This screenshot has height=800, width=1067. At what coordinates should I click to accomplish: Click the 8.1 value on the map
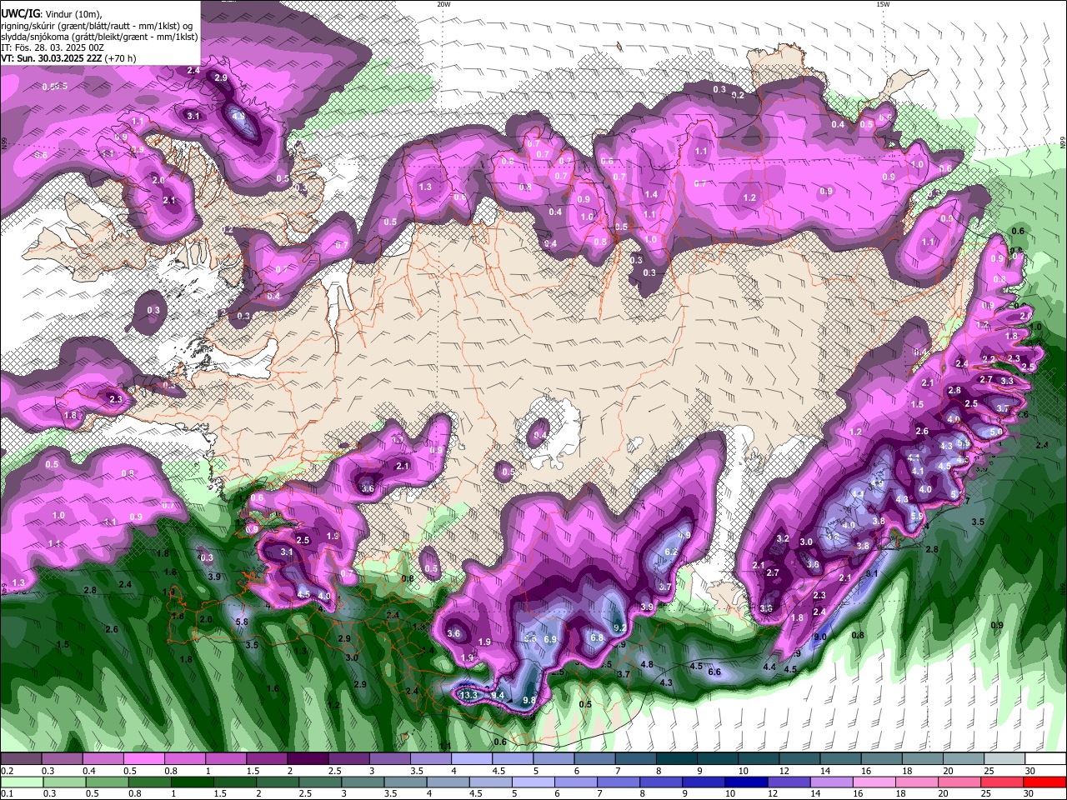pyautogui.click(x=872, y=573)
